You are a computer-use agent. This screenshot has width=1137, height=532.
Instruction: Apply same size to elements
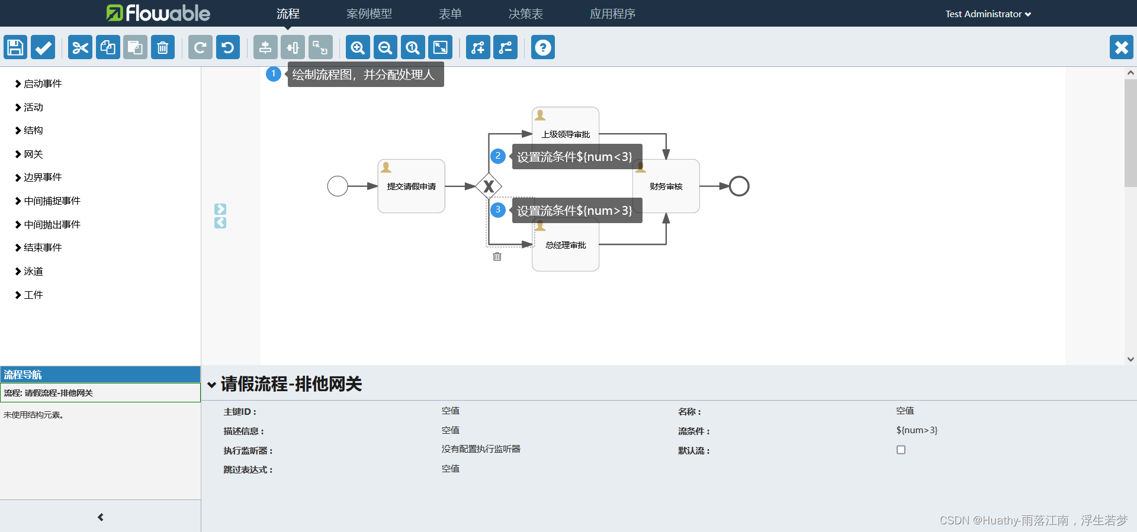coord(320,47)
